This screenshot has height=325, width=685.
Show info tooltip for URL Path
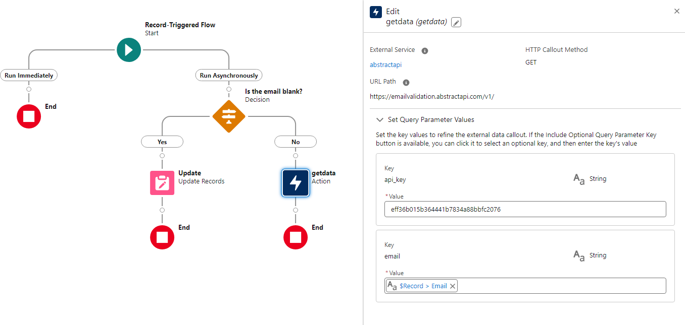(406, 83)
